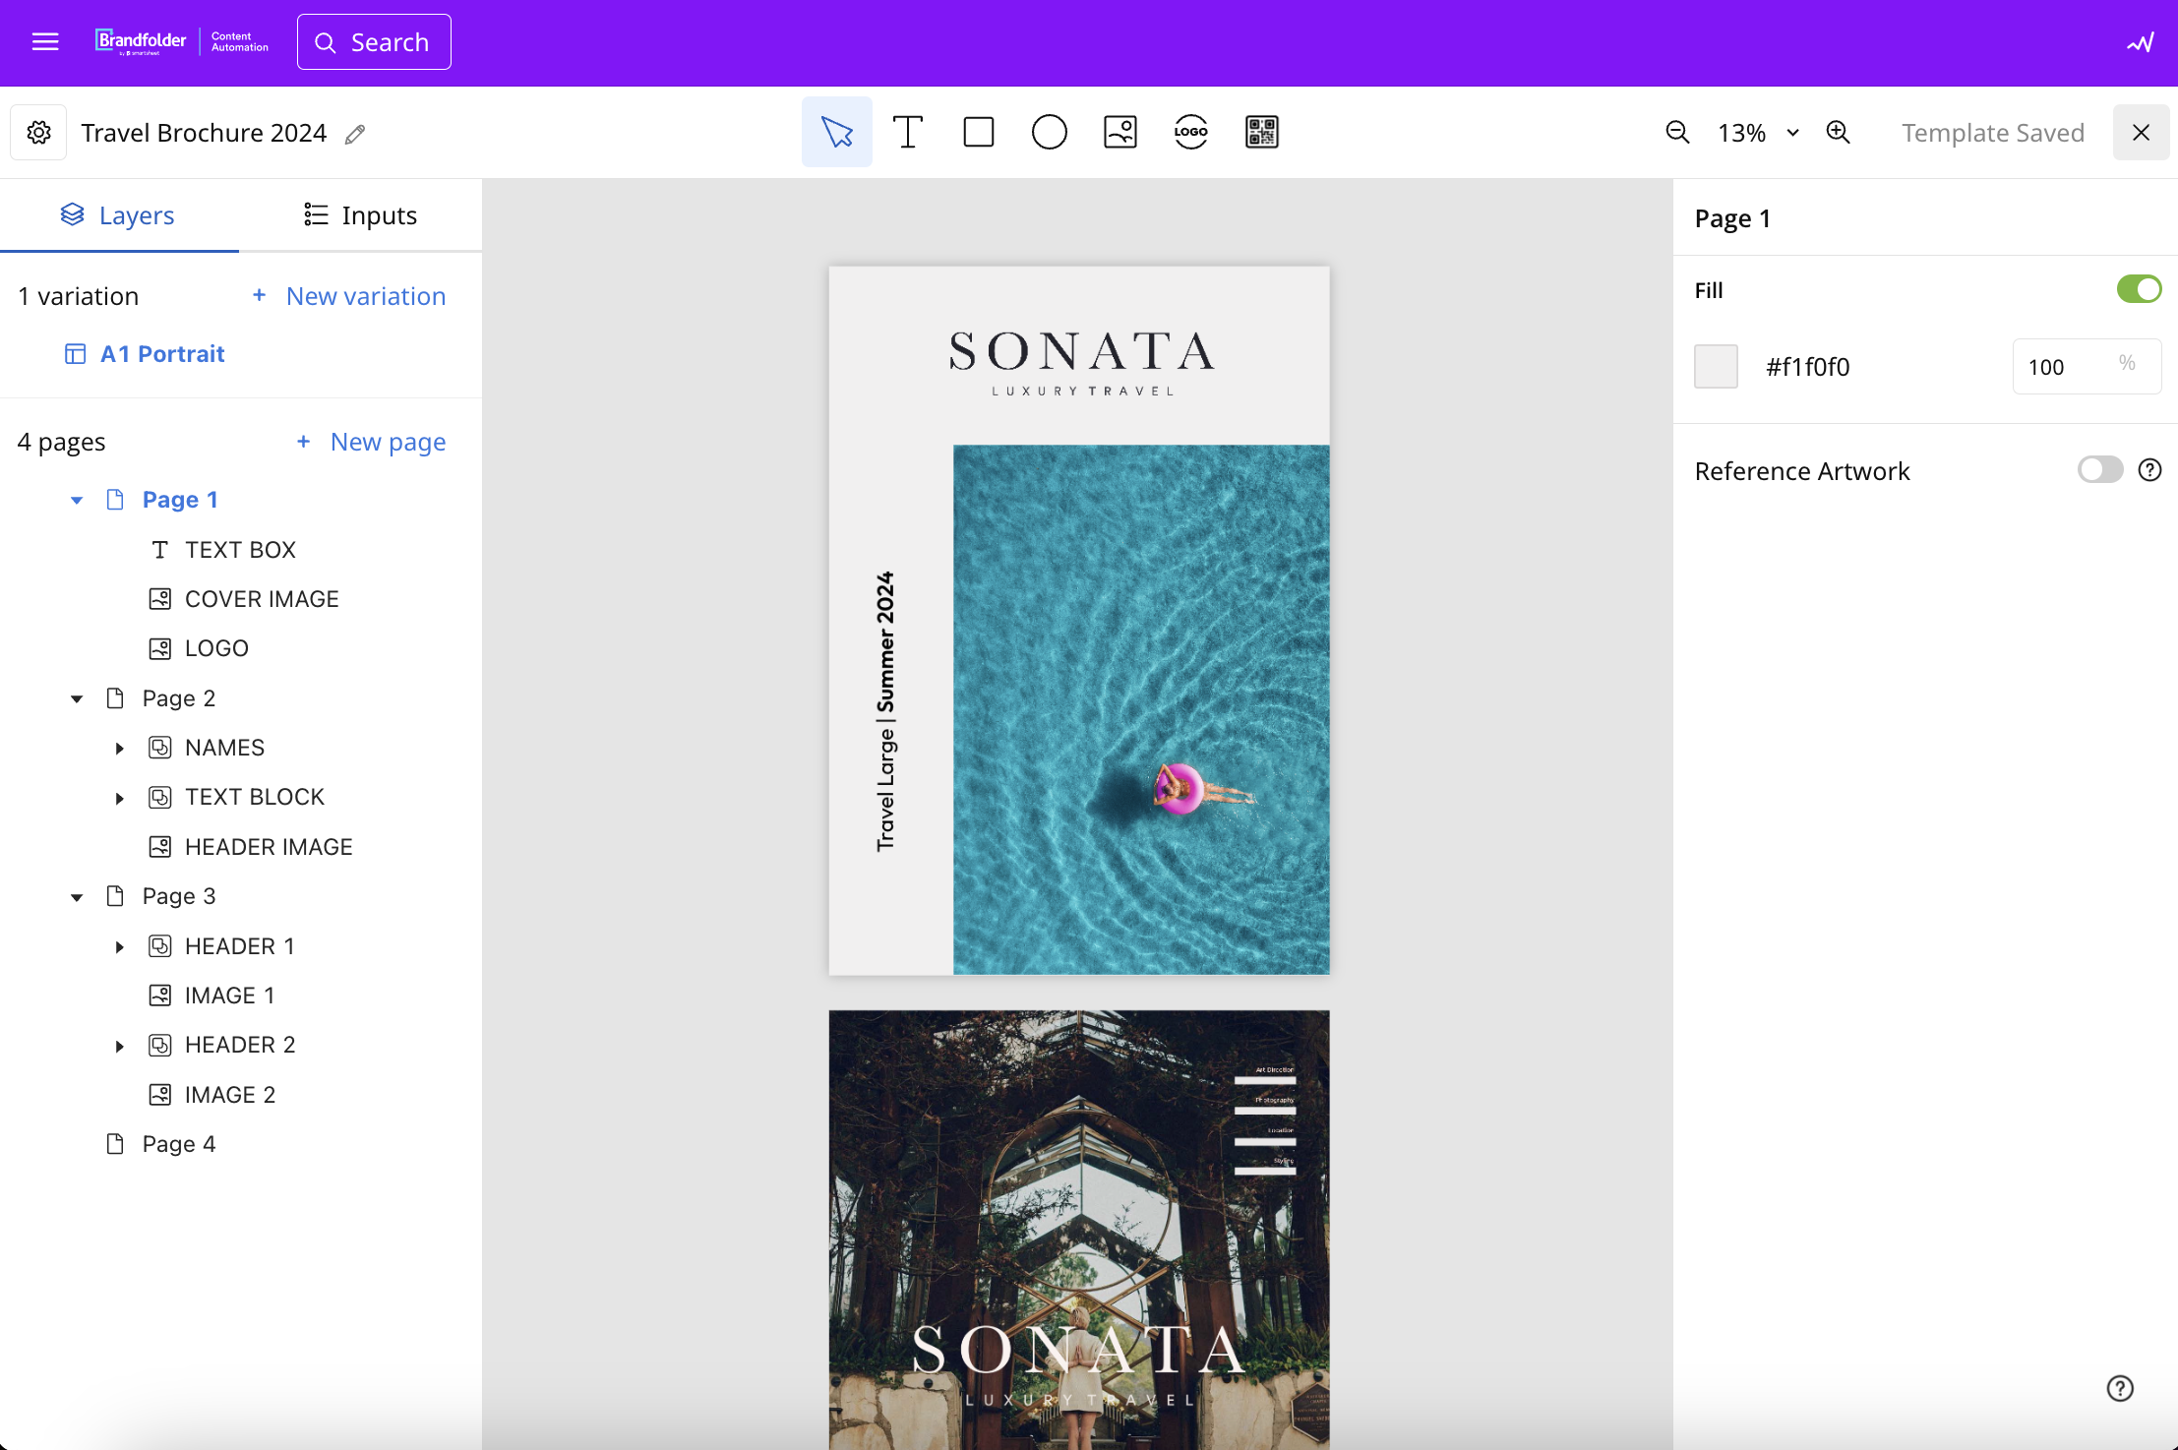Enable the Reference Artwork toggle

click(2099, 470)
